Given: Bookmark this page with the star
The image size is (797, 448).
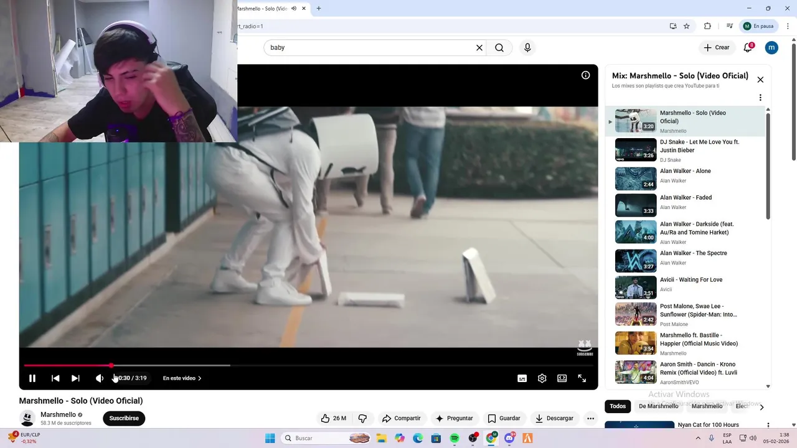Looking at the screenshot, I should [687, 26].
